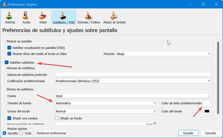The height and width of the screenshot is (138, 223).
Task: Open Atajos de teclado category
Action: [114, 18]
